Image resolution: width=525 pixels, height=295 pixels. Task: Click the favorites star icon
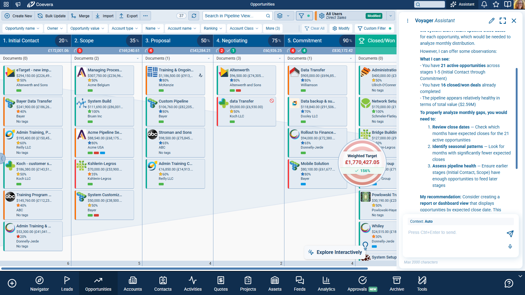click(x=496, y=4)
